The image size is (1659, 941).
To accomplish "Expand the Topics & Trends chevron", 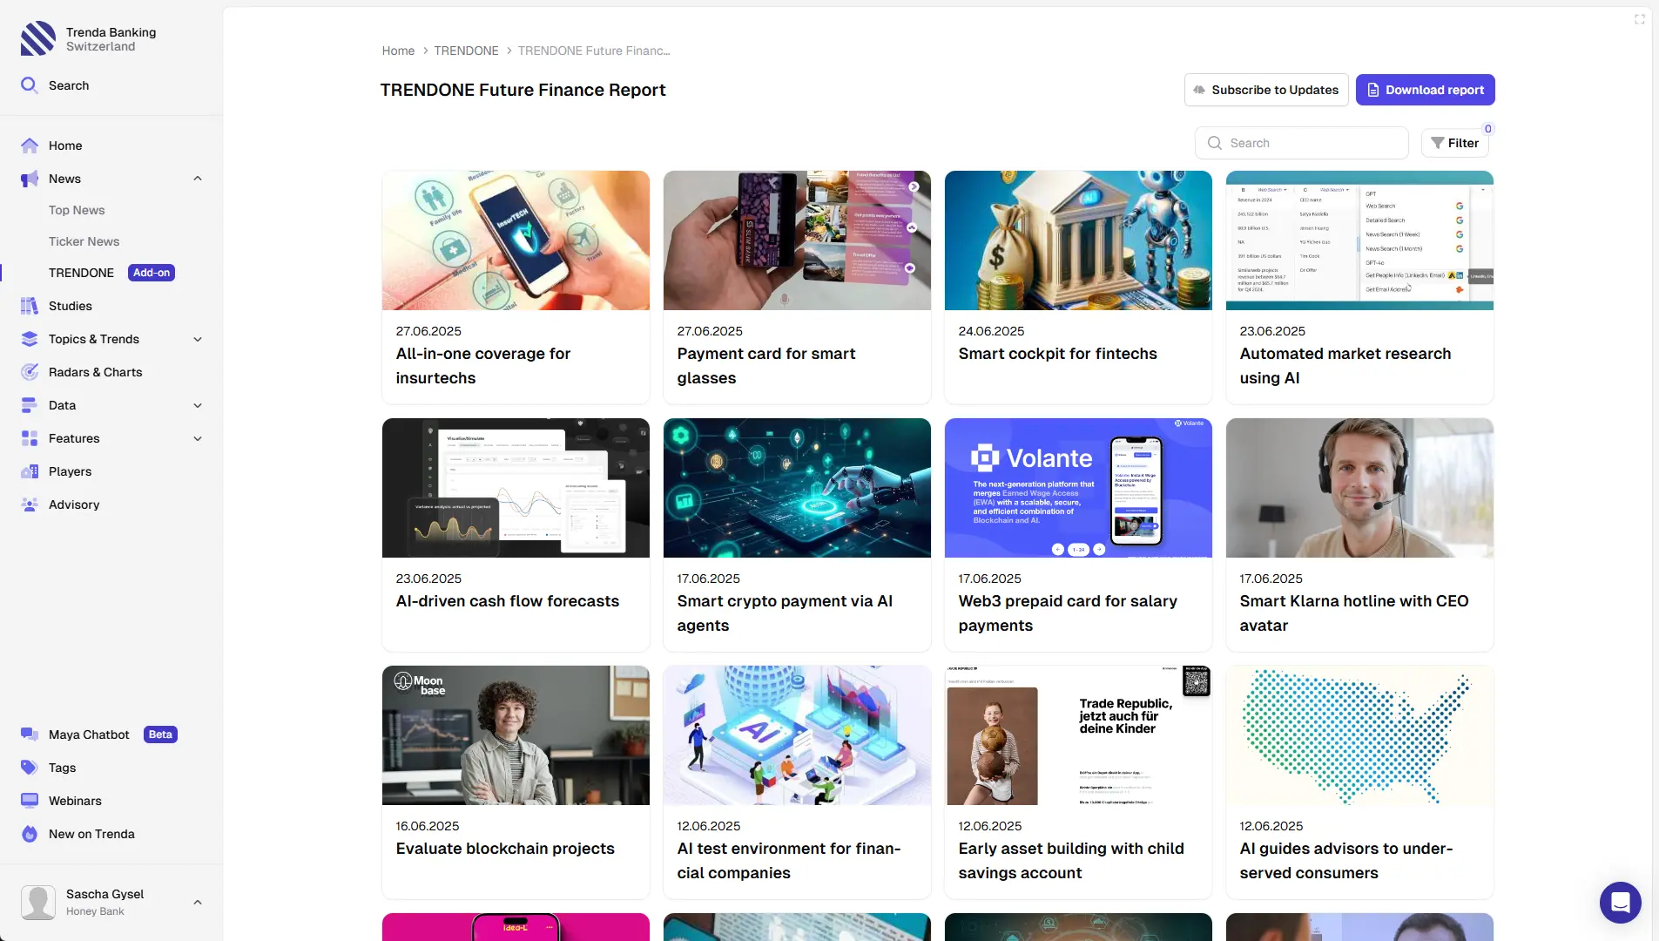I will tap(198, 339).
